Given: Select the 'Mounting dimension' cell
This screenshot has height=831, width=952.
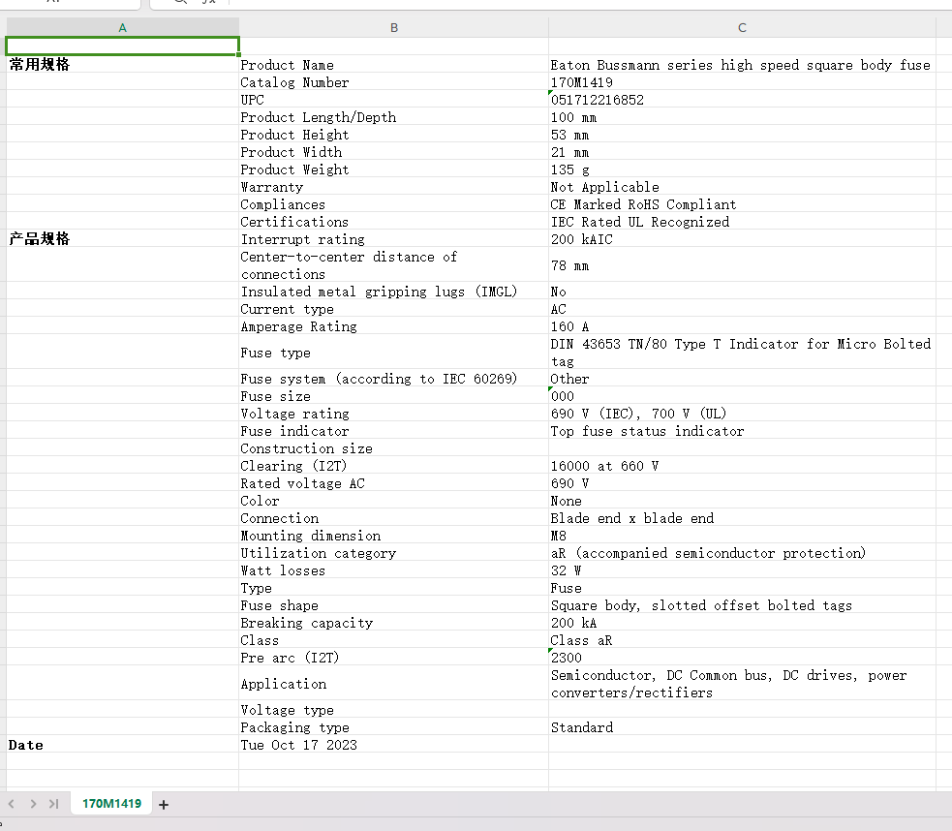Looking at the screenshot, I should tap(393, 536).
